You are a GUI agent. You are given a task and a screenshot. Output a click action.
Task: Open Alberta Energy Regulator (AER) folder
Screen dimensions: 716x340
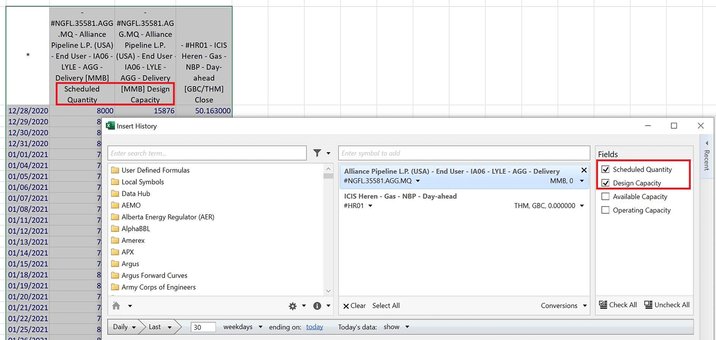[x=162, y=217]
